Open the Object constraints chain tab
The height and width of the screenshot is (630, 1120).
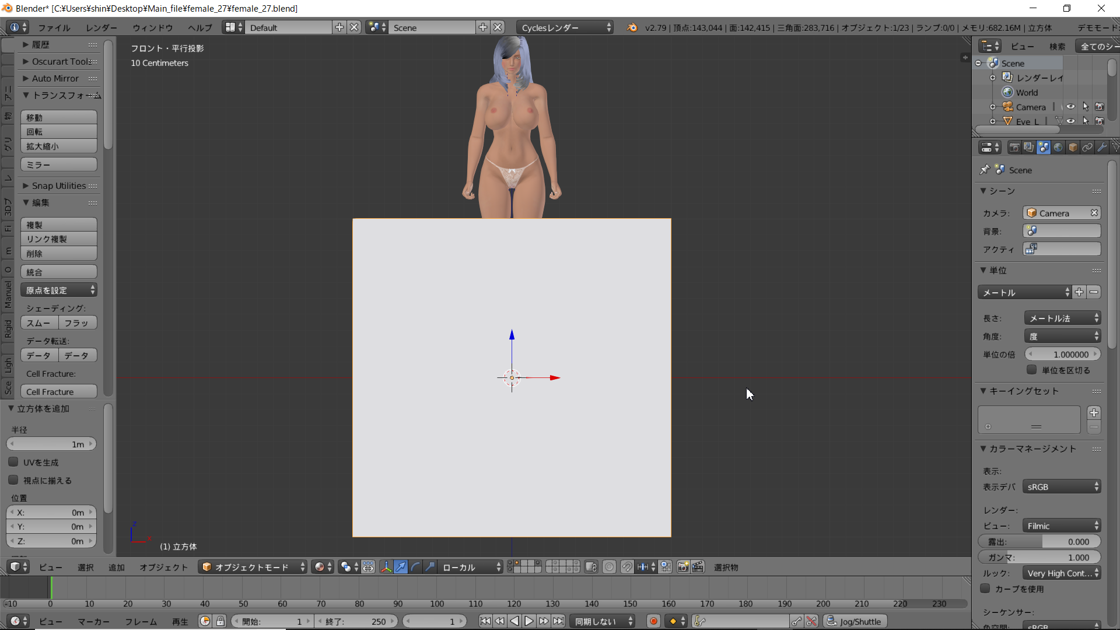click(x=1087, y=148)
